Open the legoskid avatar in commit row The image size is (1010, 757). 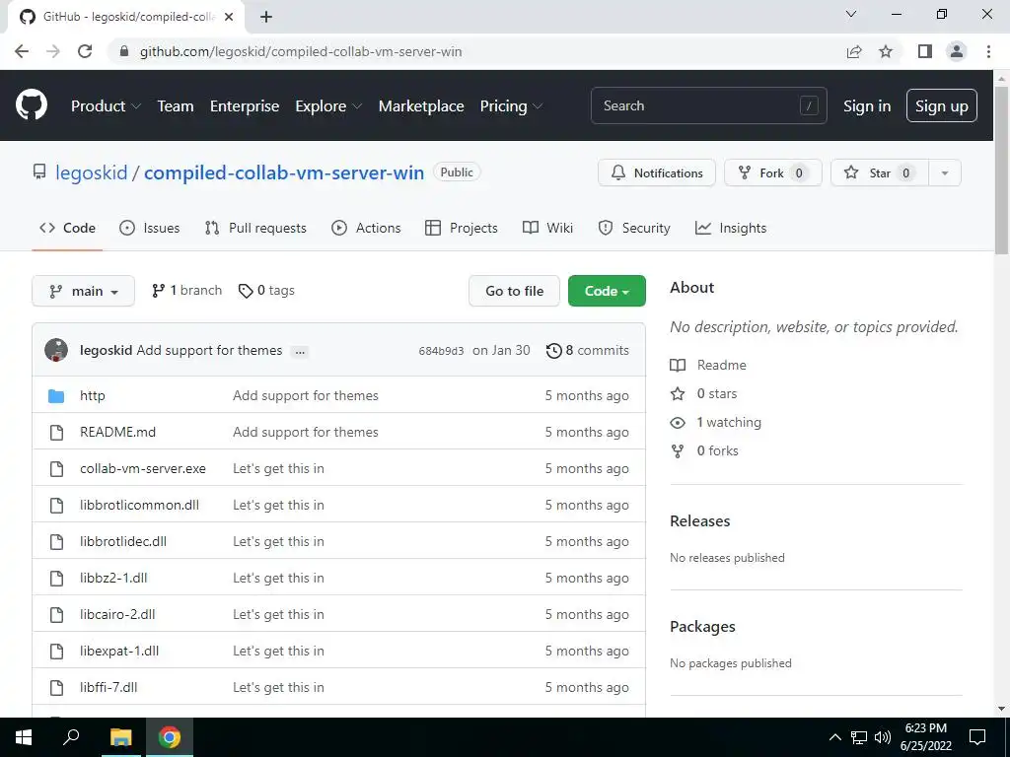(x=56, y=350)
